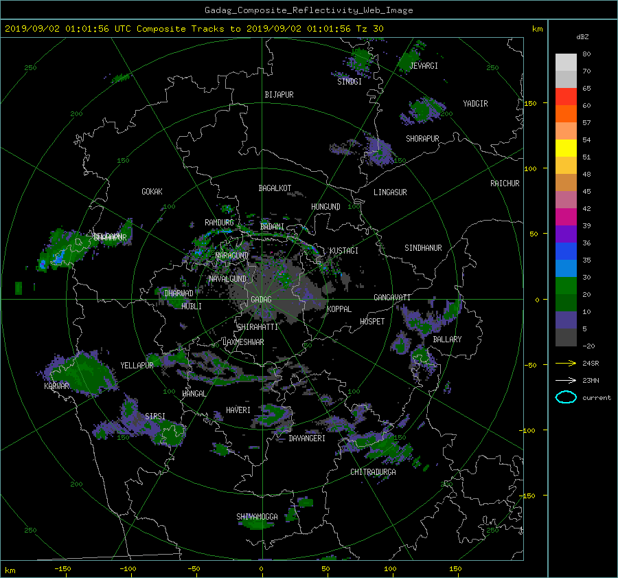Image resolution: width=618 pixels, height=578 pixels.
Task: Click the RAICHUR city label
Action: click(x=505, y=184)
